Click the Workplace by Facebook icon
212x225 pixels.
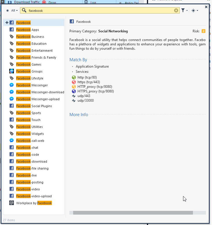click(12, 203)
